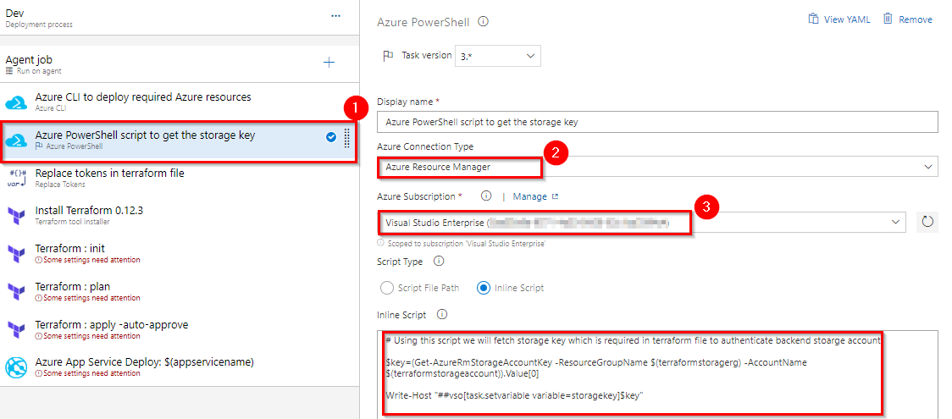Select the Inline Script radio button
952x419 pixels.
(484, 288)
